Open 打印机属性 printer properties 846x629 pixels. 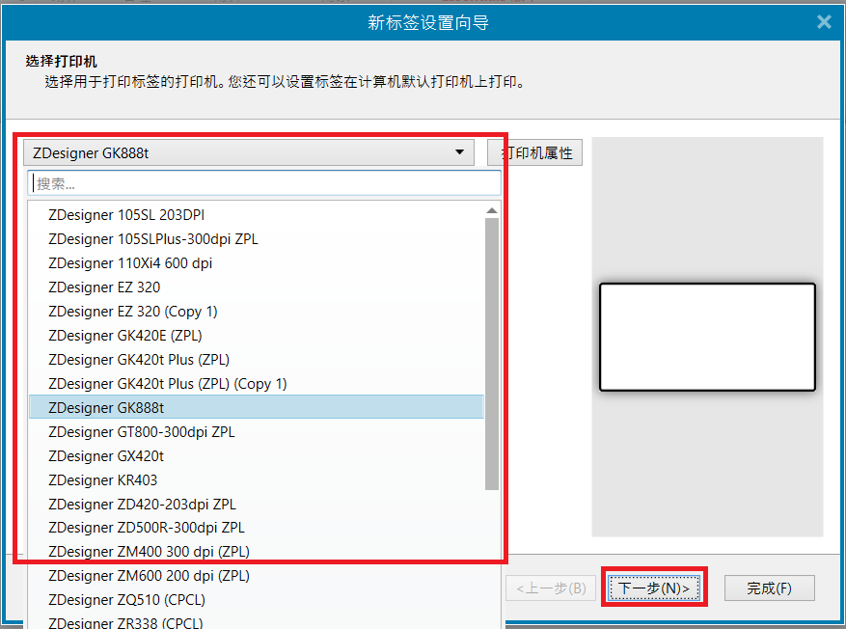pos(534,152)
